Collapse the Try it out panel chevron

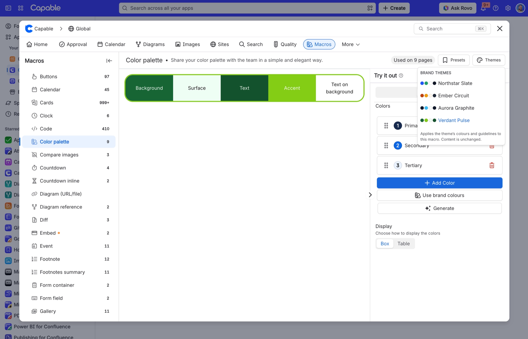pyautogui.click(x=370, y=195)
